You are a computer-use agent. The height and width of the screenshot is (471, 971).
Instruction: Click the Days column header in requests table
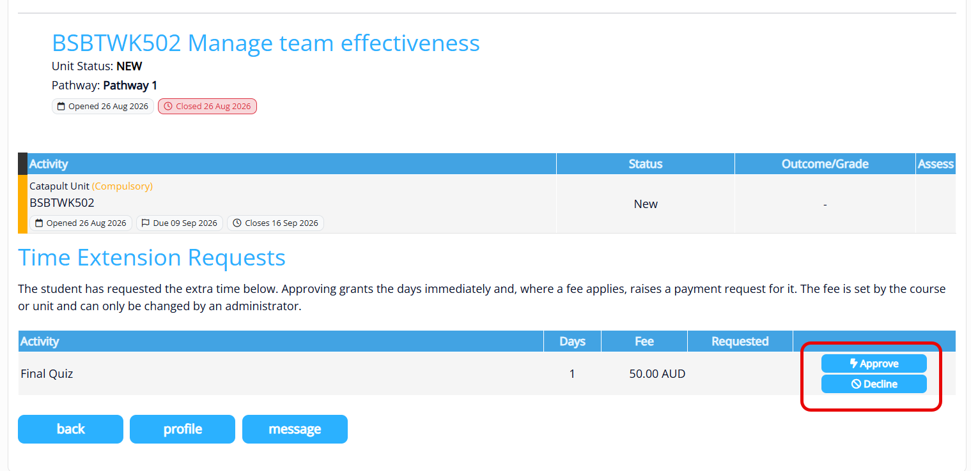point(572,341)
